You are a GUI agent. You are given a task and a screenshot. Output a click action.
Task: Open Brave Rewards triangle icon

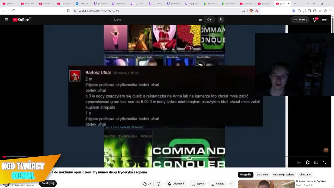[257, 11]
